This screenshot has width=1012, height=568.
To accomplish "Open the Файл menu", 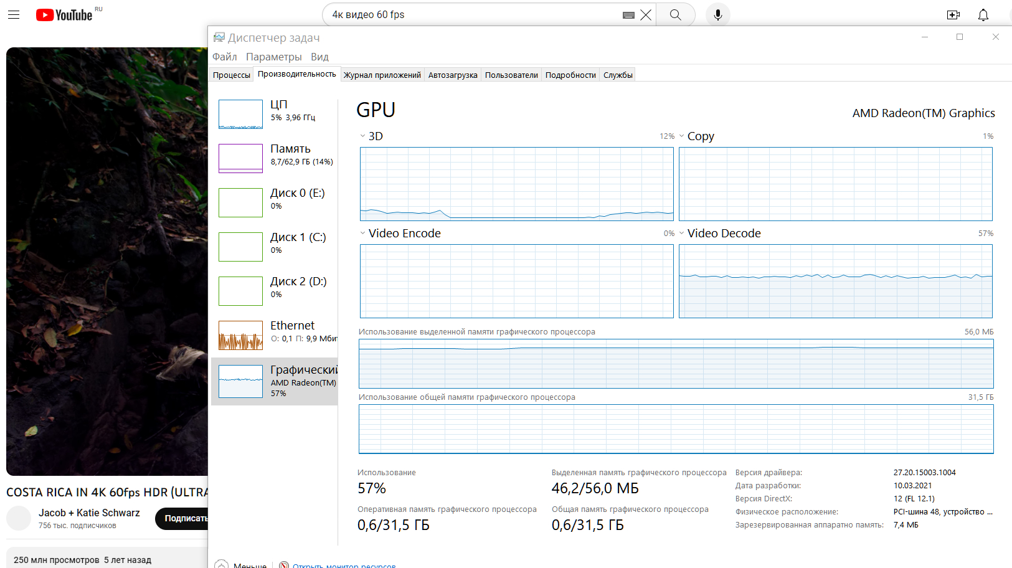I will 224,57.
